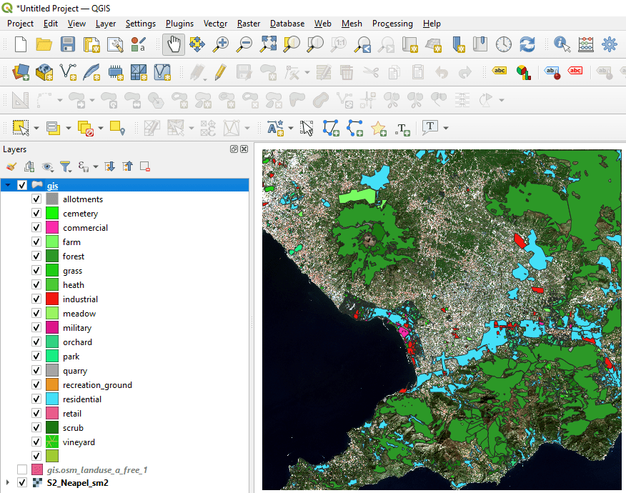Open the Statistical Summary panel

tap(585, 44)
